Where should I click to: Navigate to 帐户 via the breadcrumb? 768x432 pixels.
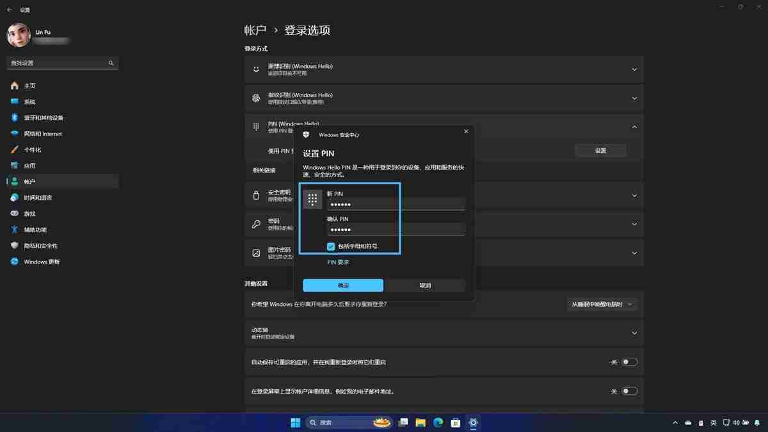pos(255,30)
